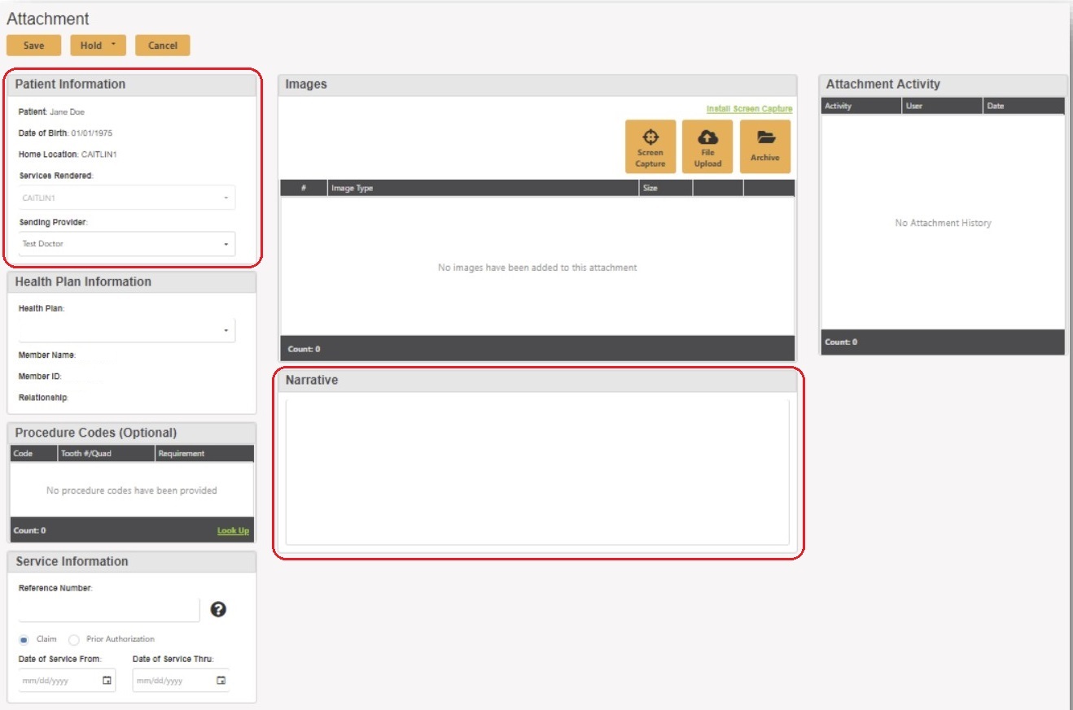Image resolution: width=1073 pixels, height=710 pixels.
Task: Expand the Sending Provider dropdown
Action: coord(226,244)
